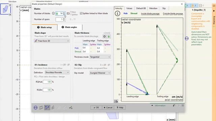The height and width of the screenshot is (121, 216).
Task: Click RQShr percentage field
Action: click(x=47, y=90)
